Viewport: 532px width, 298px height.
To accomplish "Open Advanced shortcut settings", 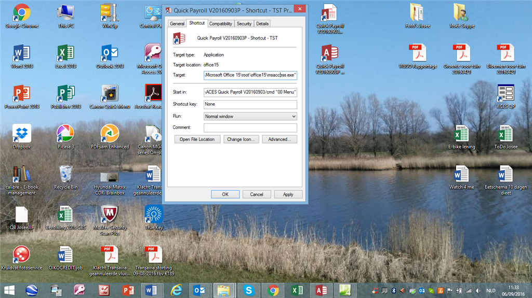I will point(279,139).
